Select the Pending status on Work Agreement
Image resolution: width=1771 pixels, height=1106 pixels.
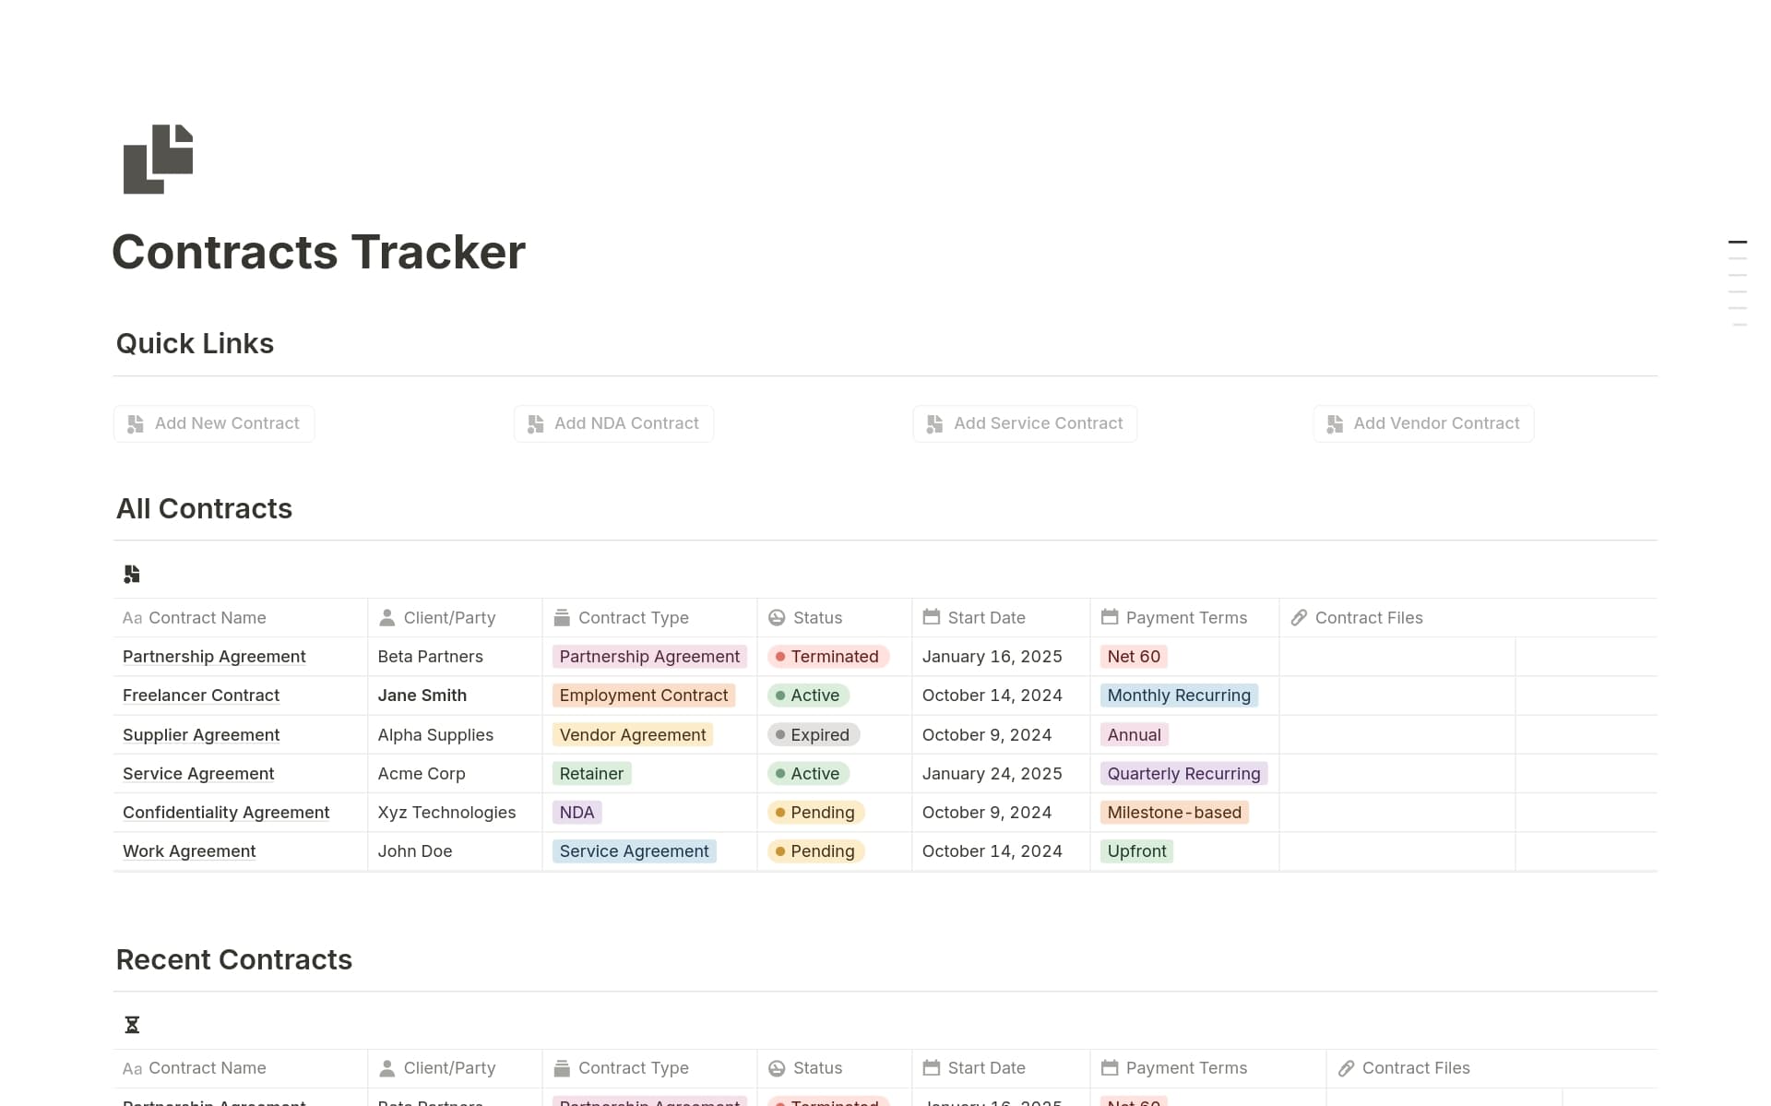(x=815, y=850)
